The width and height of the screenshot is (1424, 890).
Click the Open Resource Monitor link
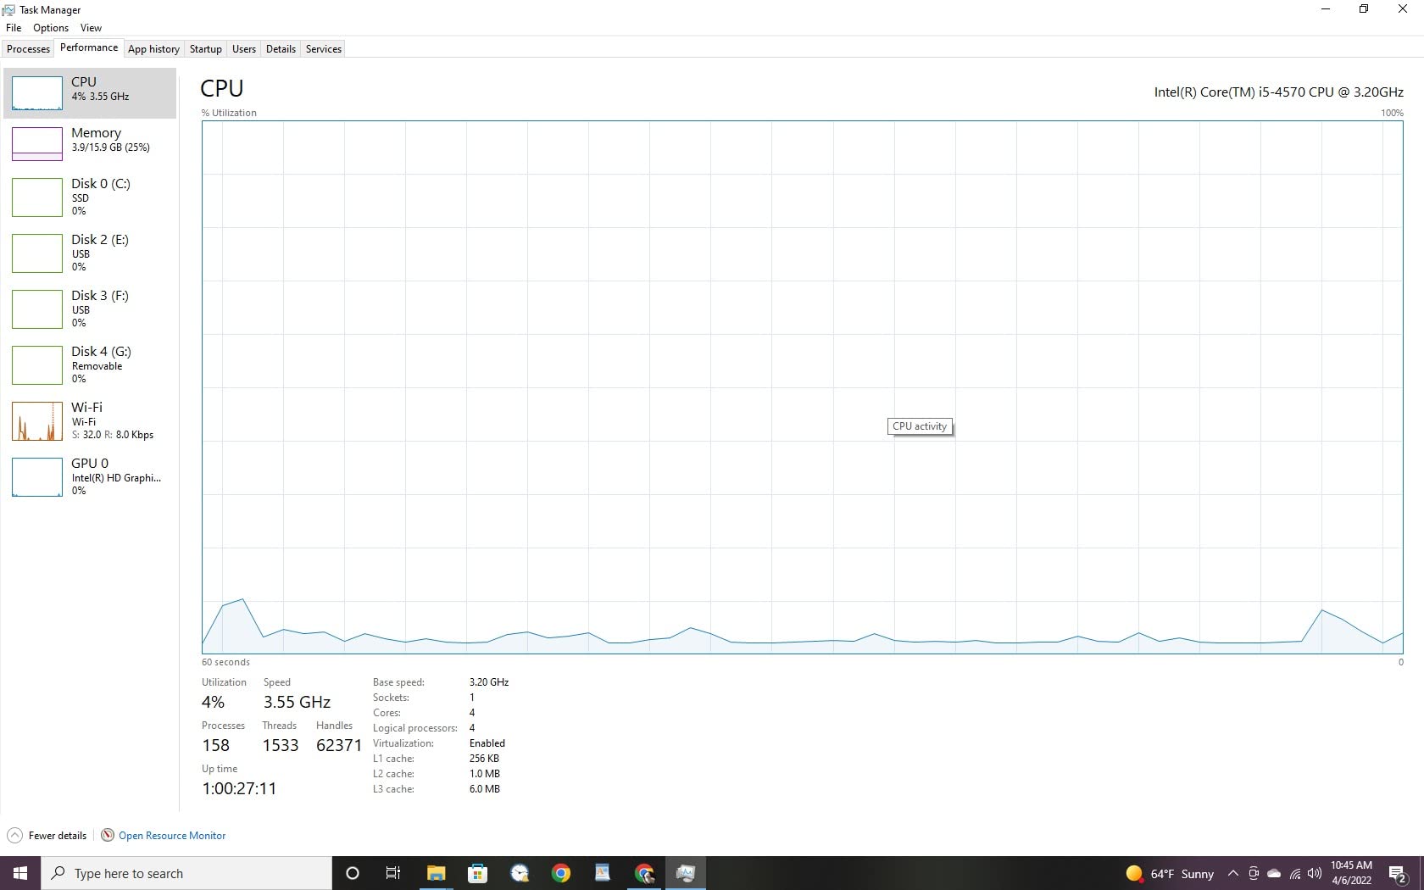click(172, 836)
